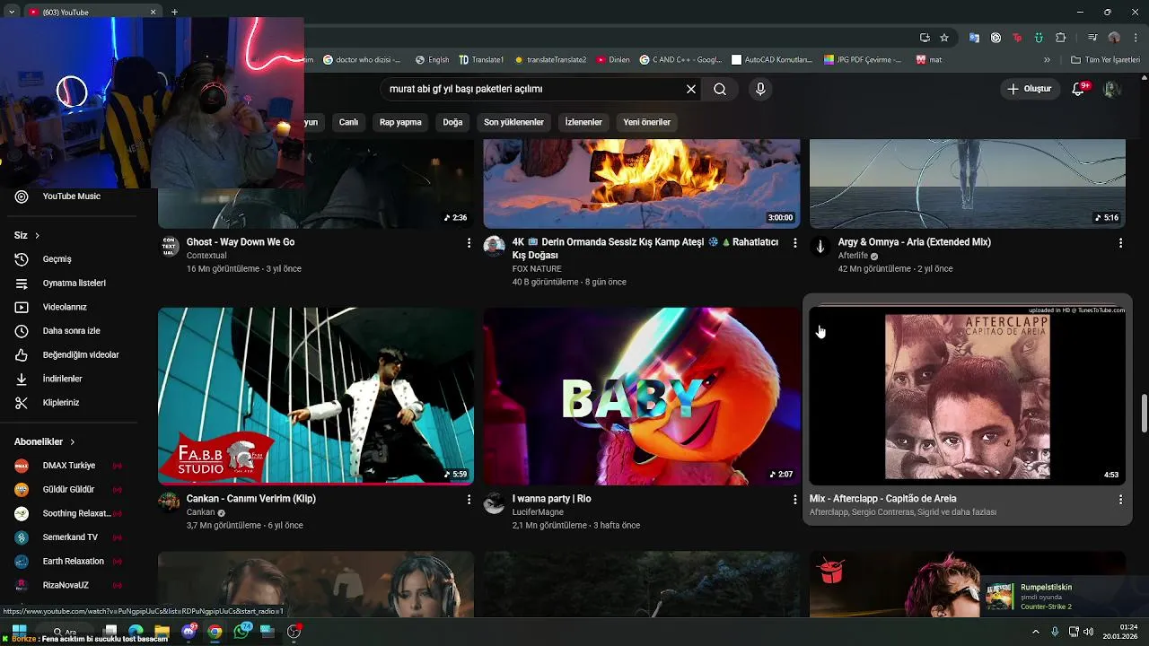
Task: Open Geçmiş watch history
Action: pos(72,259)
